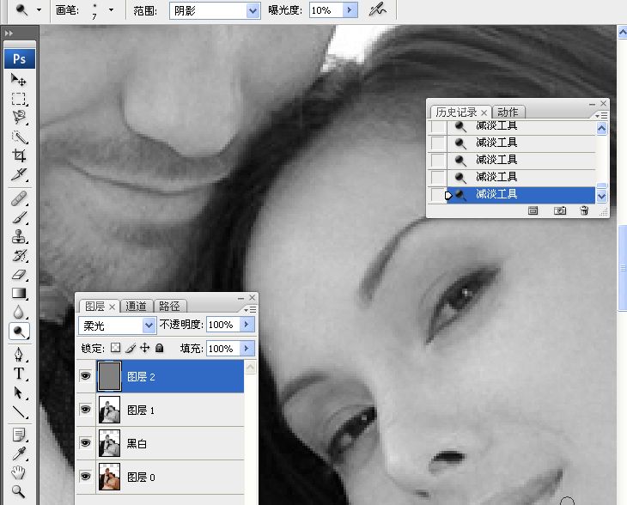This screenshot has height=505, width=627.
Task: Switch to the 动作 tab
Action: click(x=508, y=113)
